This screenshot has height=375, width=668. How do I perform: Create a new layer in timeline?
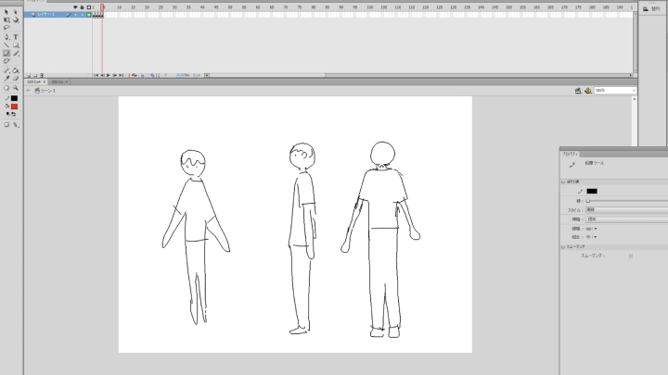[28, 75]
